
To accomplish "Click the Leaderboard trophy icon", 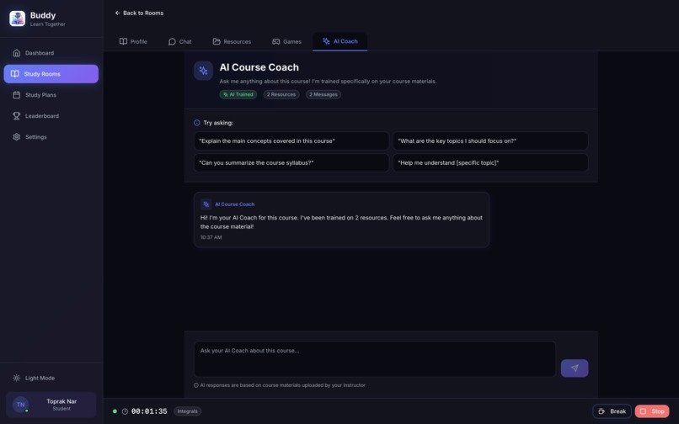I will click(x=17, y=116).
